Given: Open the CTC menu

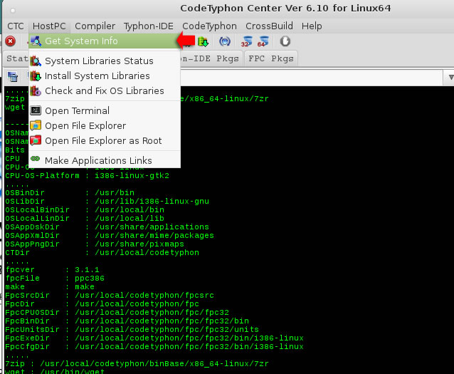Looking at the screenshot, I should 16,26.
